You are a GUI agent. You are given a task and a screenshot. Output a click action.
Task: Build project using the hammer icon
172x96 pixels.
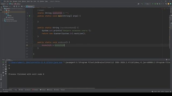click(142, 4)
